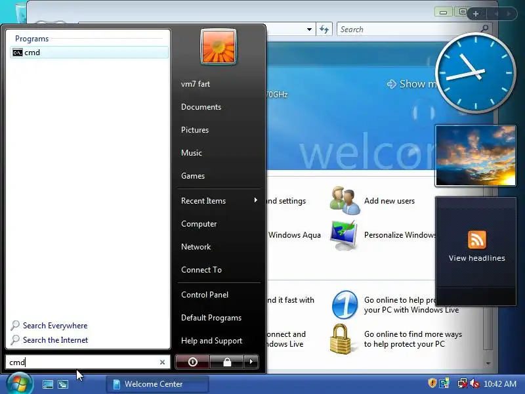Open Connect To
This screenshot has height=394, width=525.
click(201, 270)
